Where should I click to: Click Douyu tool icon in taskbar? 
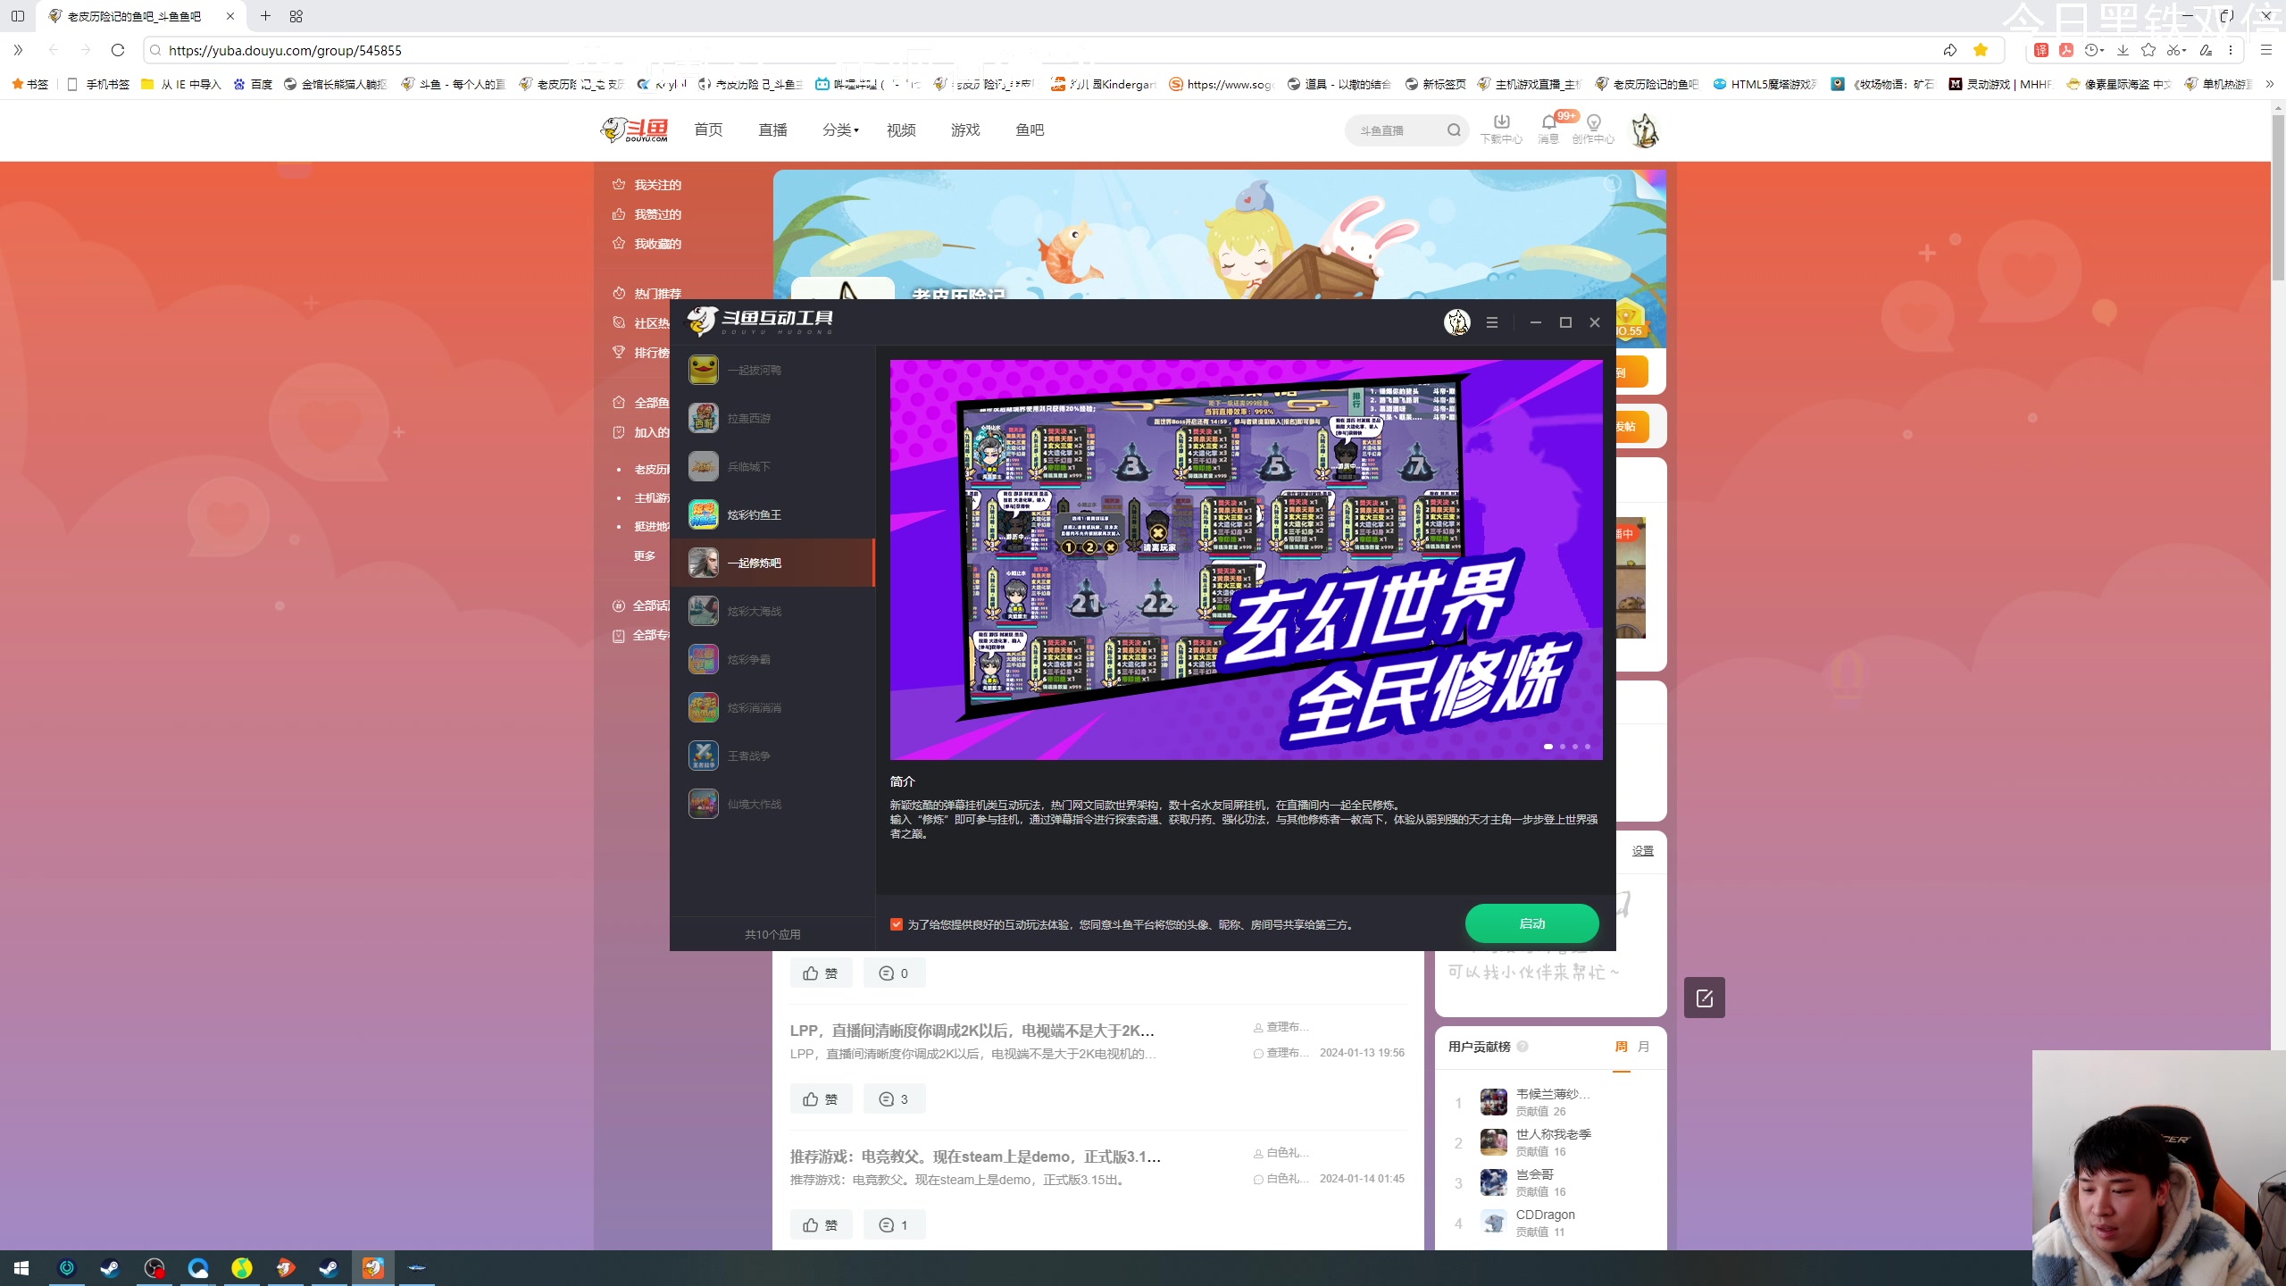(x=373, y=1268)
